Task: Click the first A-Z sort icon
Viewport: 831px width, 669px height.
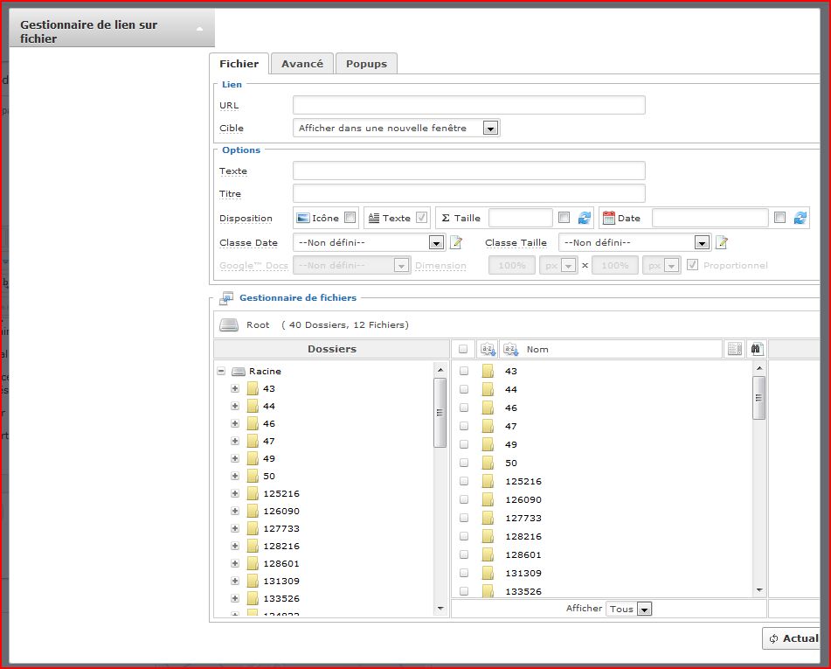Action: click(x=488, y=349)
